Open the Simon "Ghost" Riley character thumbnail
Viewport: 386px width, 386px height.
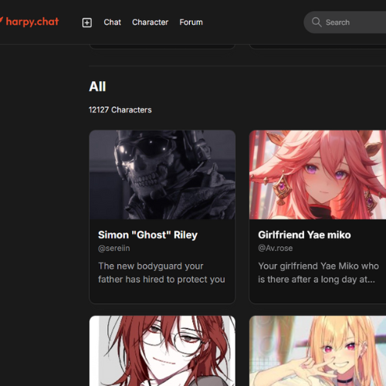pos(162,174)
